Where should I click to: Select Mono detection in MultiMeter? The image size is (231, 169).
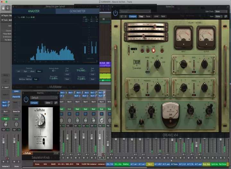click(39, 71)
